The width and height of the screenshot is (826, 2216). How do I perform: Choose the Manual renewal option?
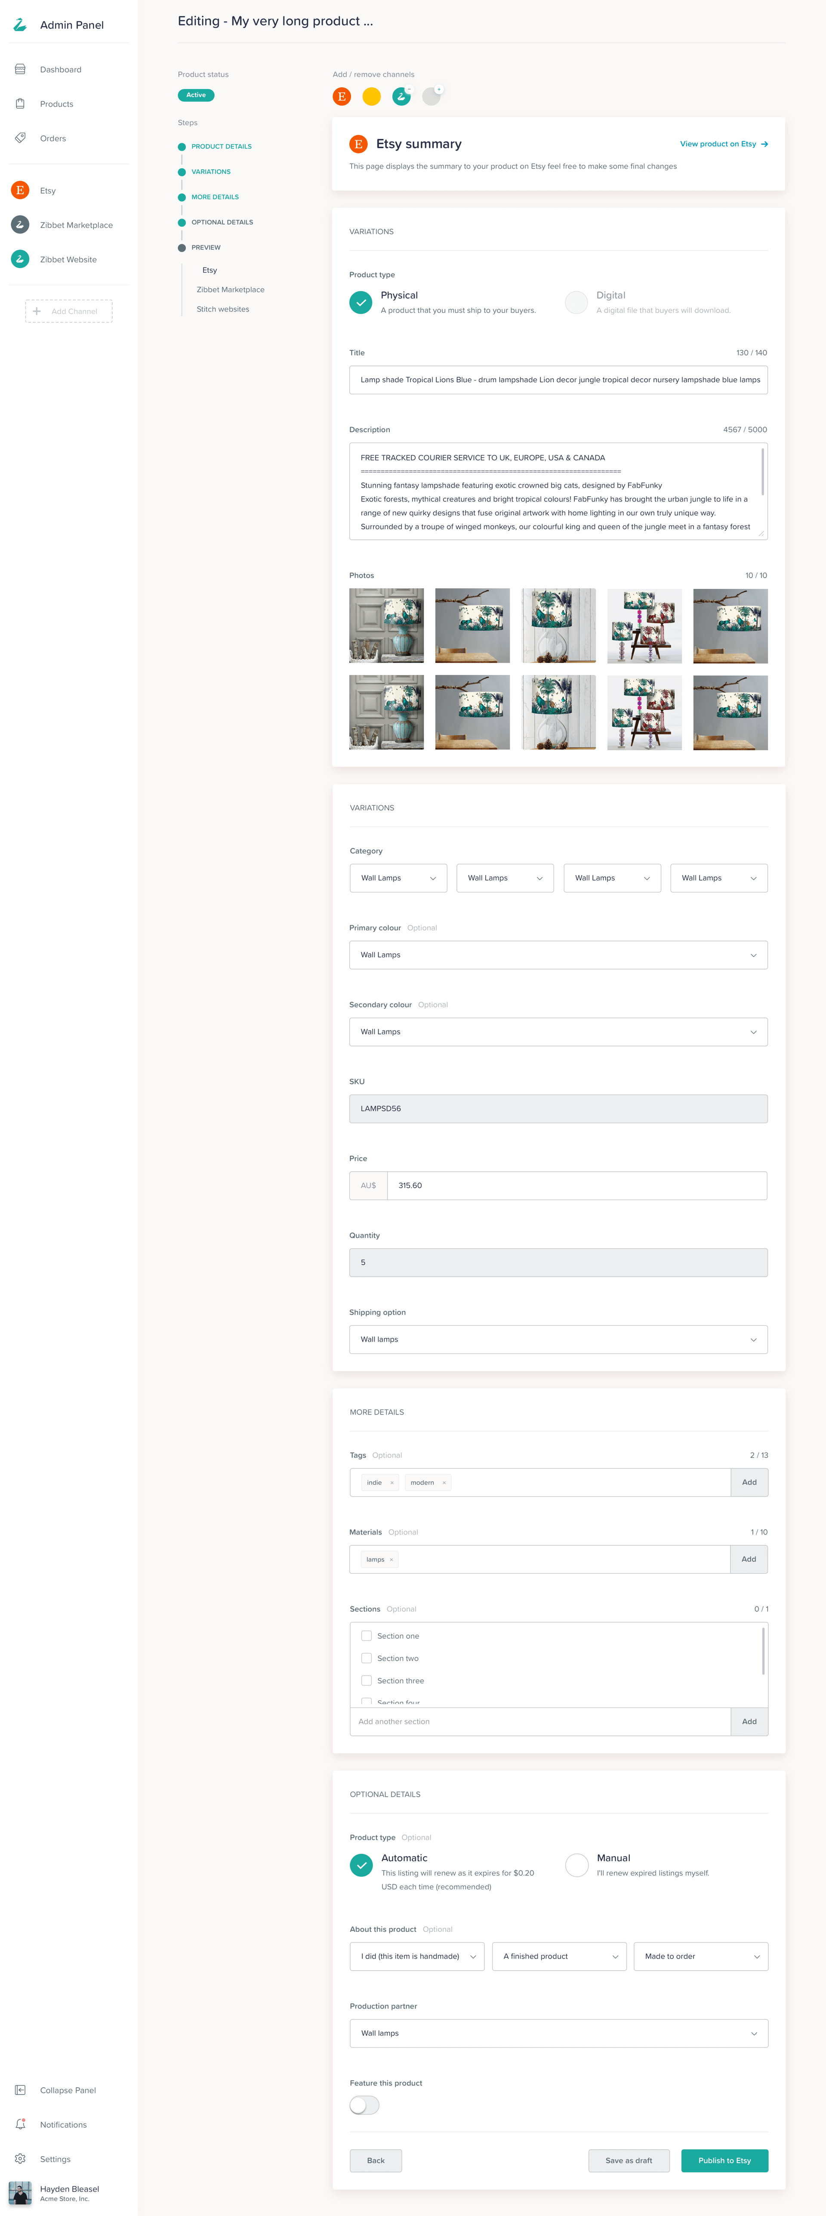pyautogui.click(x=576, y=1864)
